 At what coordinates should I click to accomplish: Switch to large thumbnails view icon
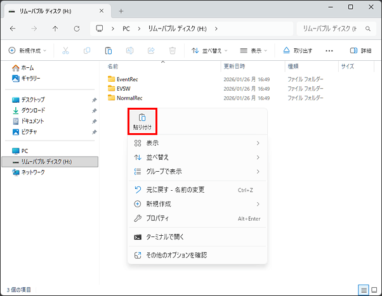(374, 289)
